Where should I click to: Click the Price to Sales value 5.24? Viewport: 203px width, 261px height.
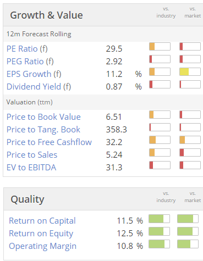tap(114, 155)
